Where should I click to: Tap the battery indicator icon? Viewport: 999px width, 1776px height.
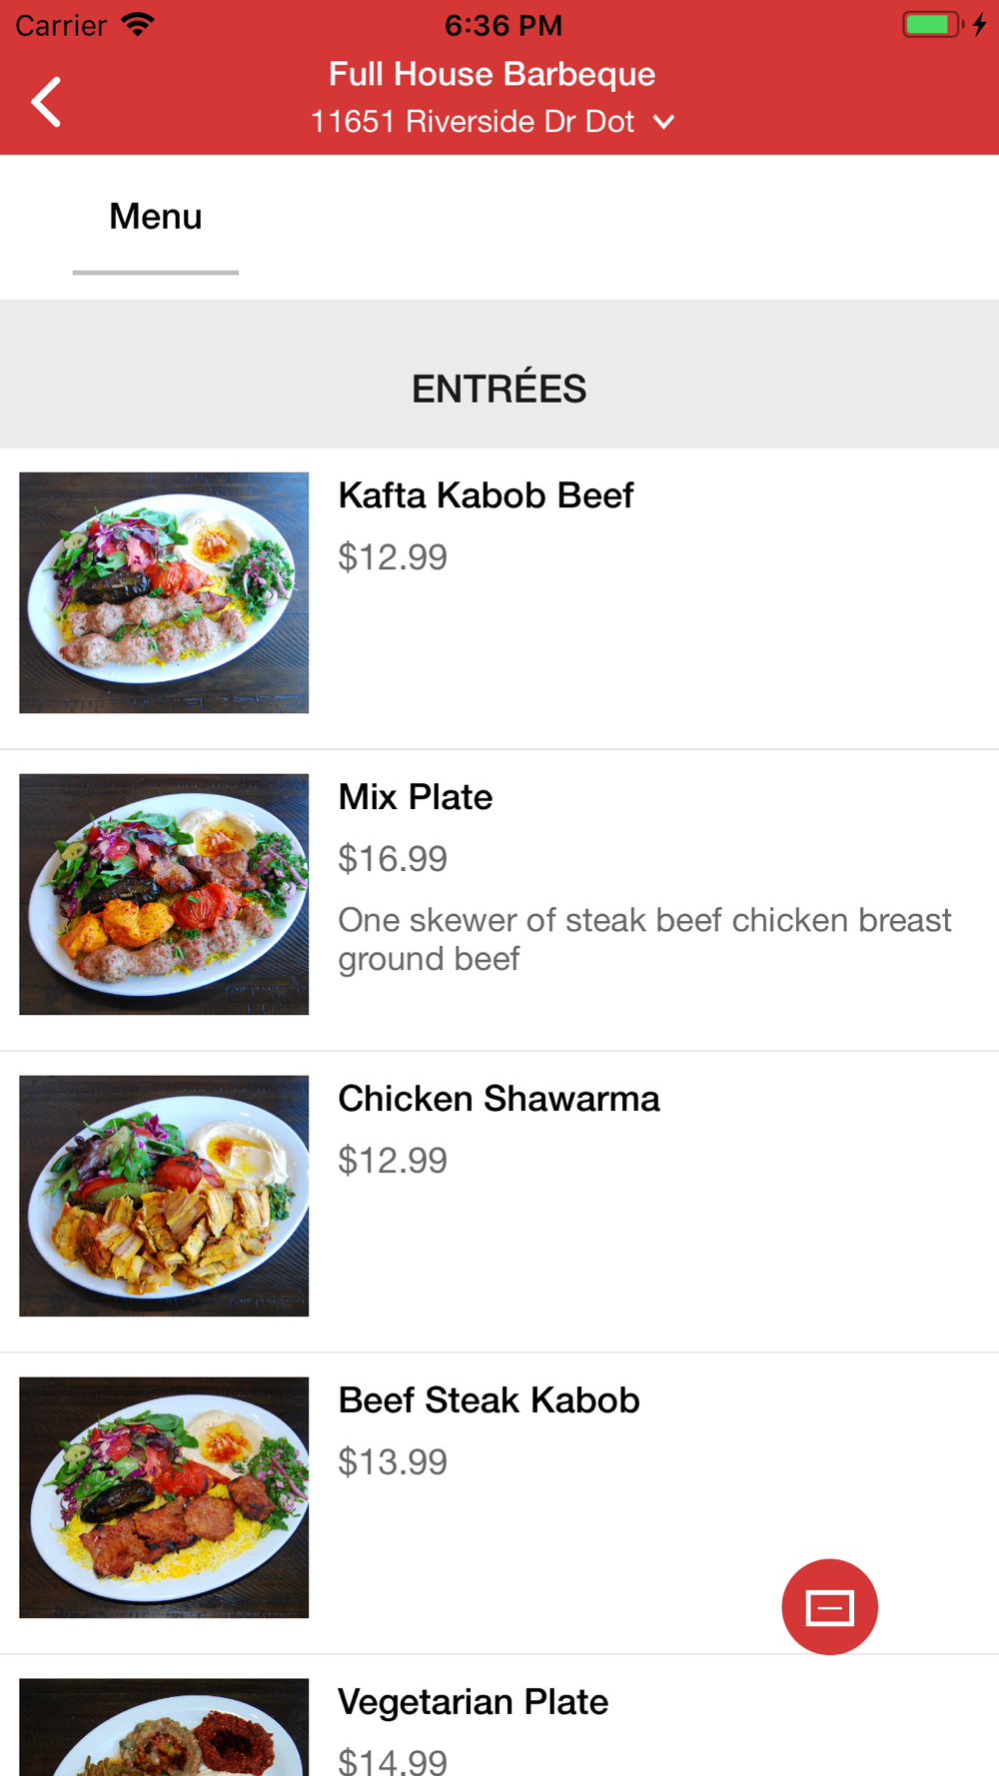pos(932,24)
